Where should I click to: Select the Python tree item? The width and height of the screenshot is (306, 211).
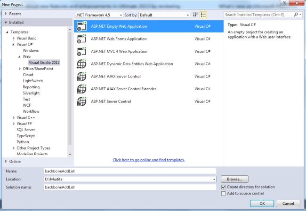pos(23,142)
